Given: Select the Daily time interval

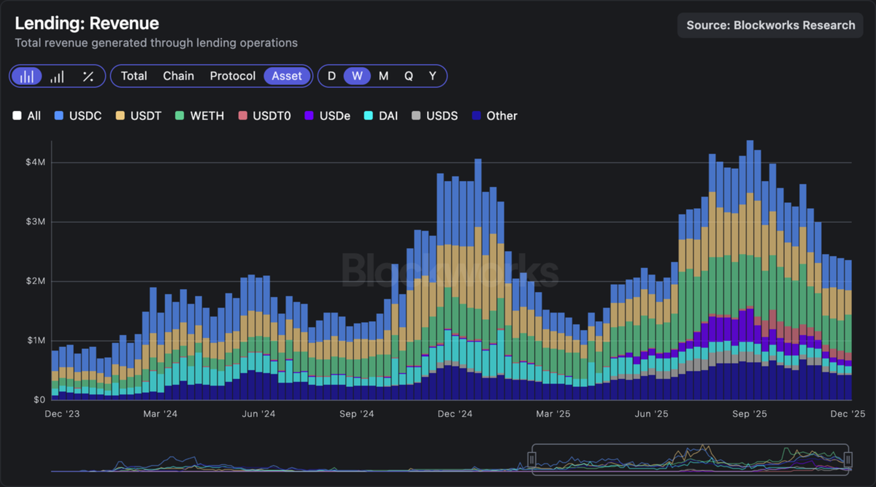Looking at the screenshot, I should point(332,76).
